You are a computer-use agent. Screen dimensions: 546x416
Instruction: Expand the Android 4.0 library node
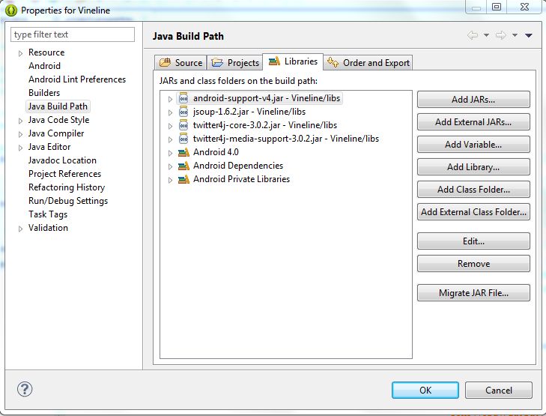[x=170, y=153]
